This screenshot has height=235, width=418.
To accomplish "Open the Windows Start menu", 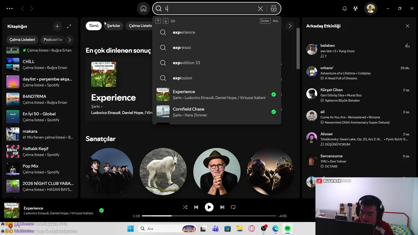I will click(x=130, y=228).
